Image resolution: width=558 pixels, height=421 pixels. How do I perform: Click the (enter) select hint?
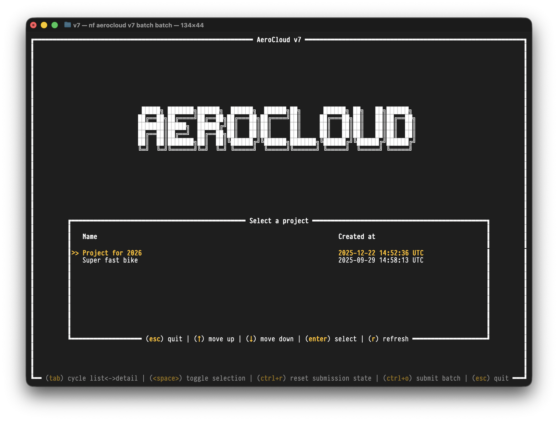[x=331, y=339]
